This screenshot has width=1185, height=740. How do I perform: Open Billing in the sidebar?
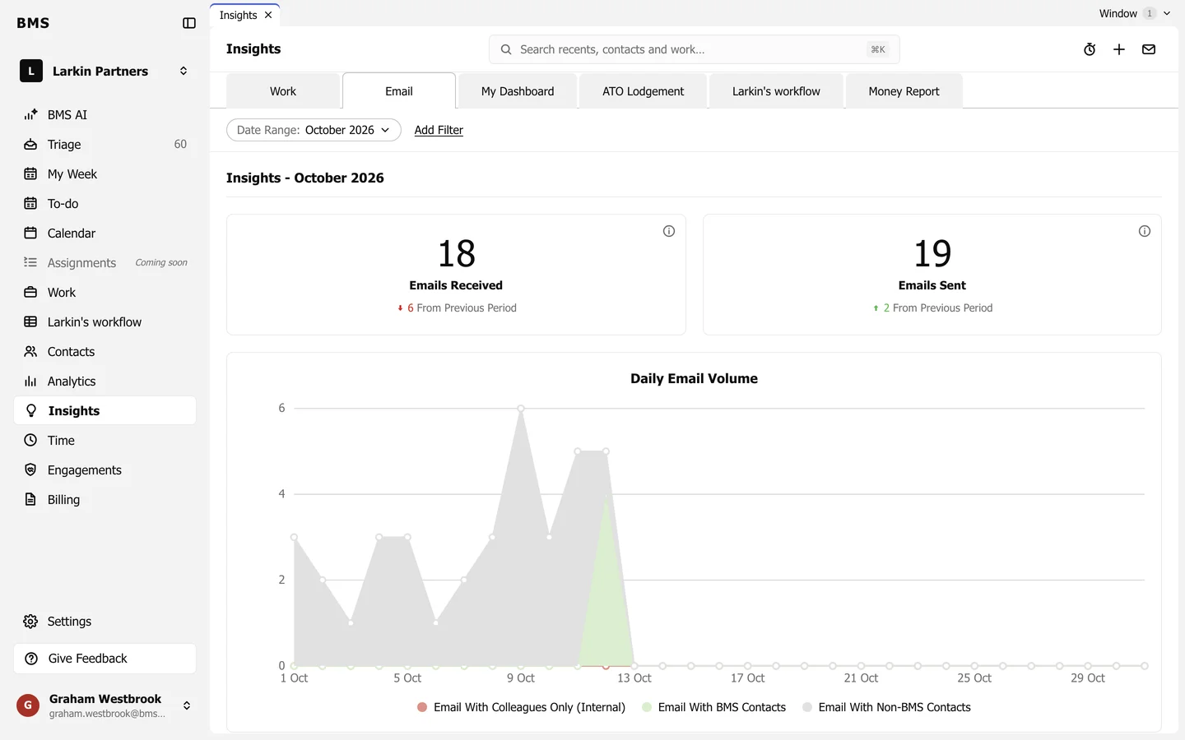pos(105,500)
